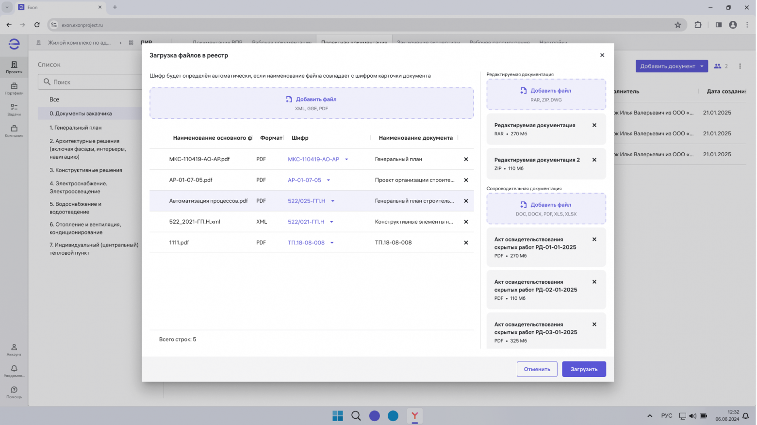Click Yandex browser icon in taskbar

(x=414, y=416)
